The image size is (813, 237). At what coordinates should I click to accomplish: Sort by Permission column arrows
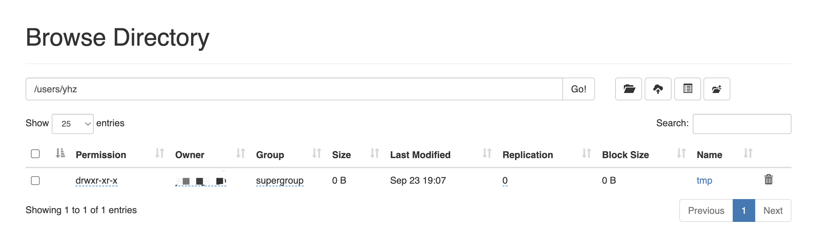pyautogui.click(x=160, y=153)
